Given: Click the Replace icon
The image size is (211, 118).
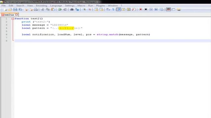Looking at the screenshot, I should (x=77, y=10).
